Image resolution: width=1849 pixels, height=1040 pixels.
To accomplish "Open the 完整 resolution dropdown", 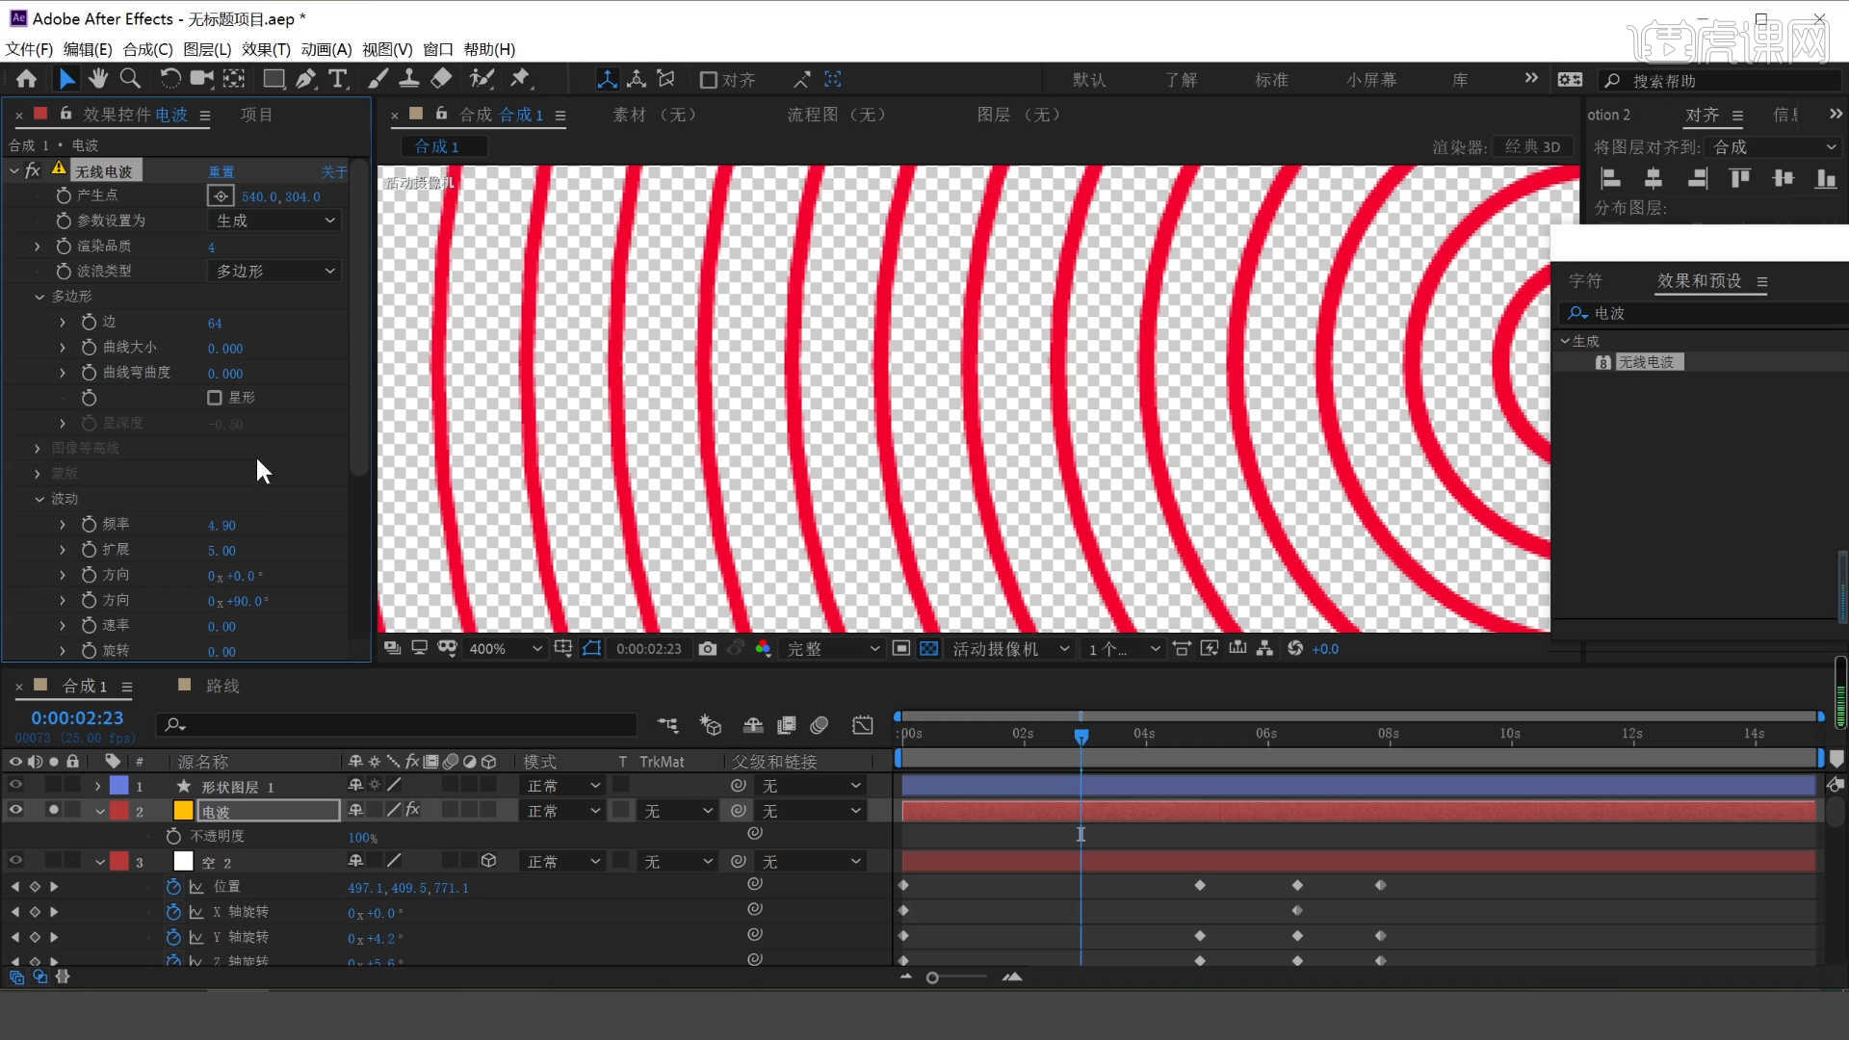I will tap(832, 649).
